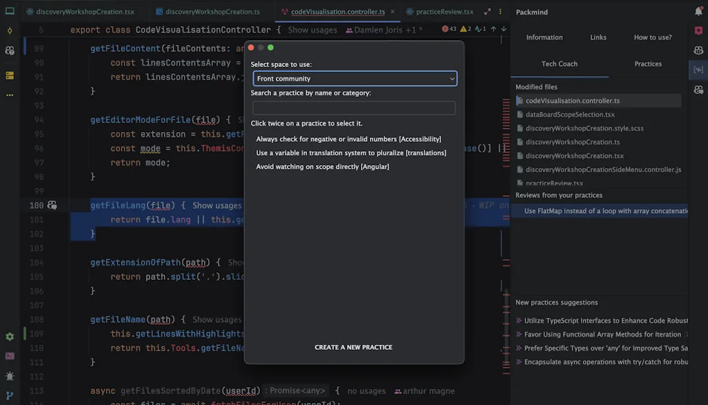Click the pink panel icon near the bottom left sidebar
This screenshot has height=405, width=708.
click(x=9, y=356)
